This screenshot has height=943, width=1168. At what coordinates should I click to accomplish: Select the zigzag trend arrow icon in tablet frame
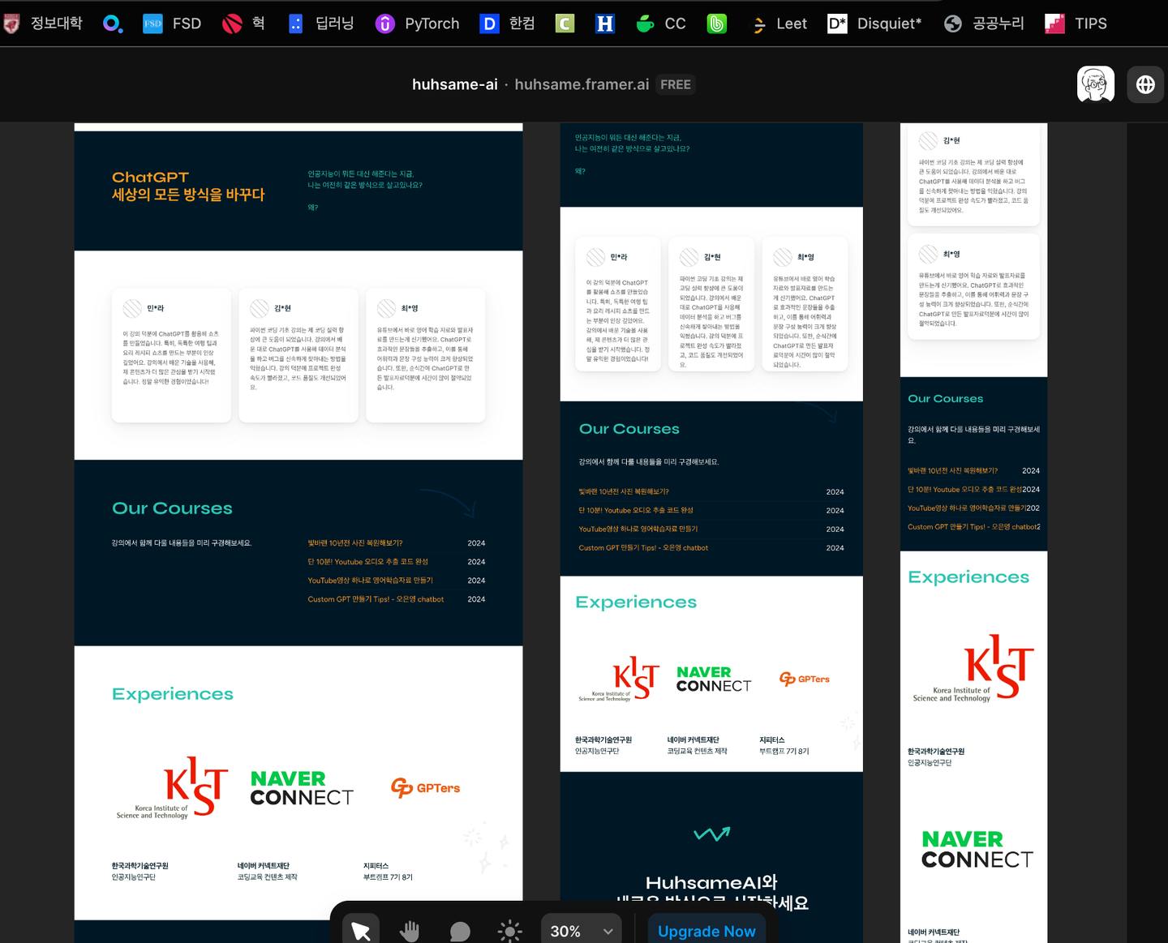pyautogui.click(x=712, y=834)
